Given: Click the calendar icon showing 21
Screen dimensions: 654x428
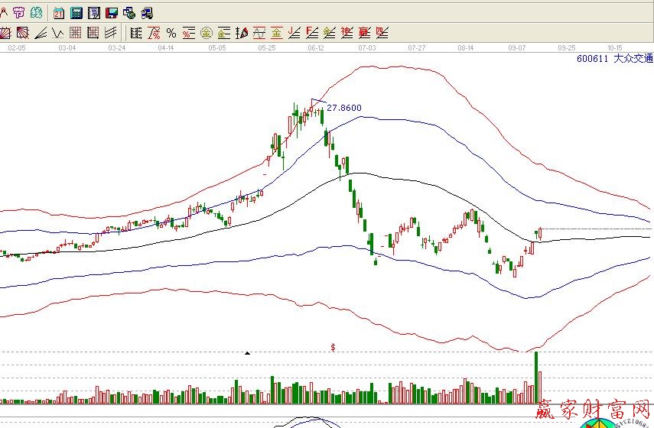Looking at the screenshot, I should 59,13.
